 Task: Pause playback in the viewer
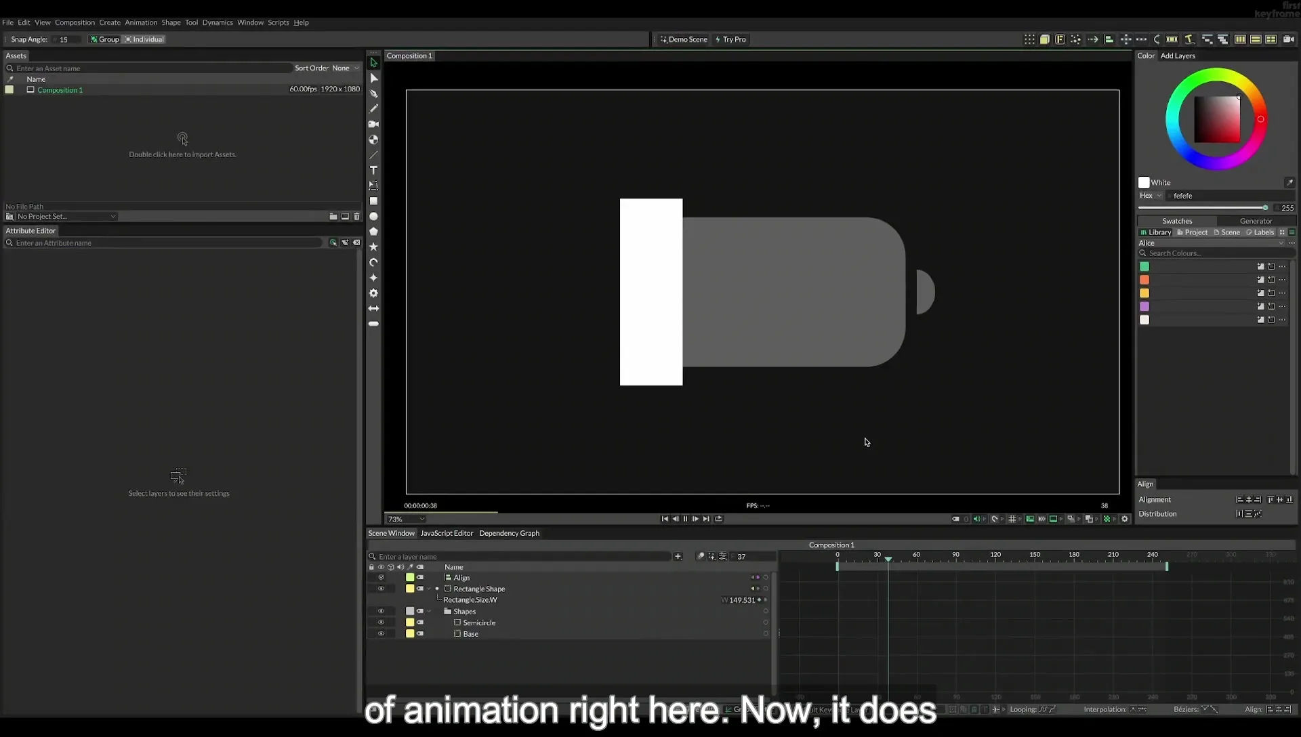tap(685, 520)
